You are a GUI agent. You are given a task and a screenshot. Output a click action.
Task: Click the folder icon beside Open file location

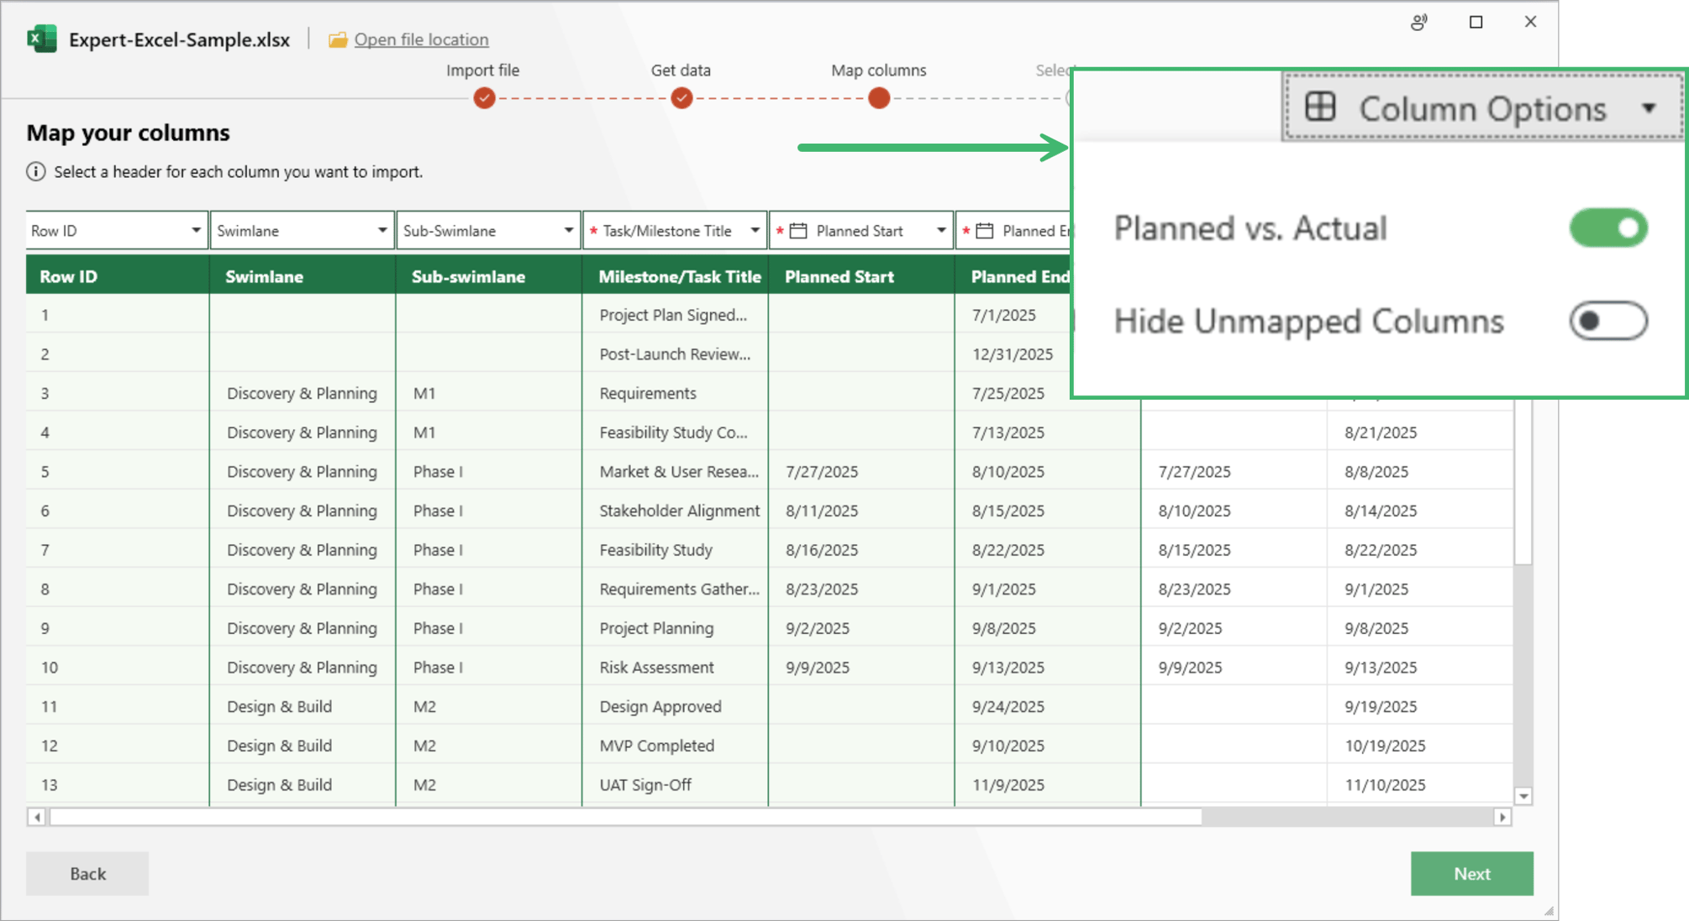[x=339, y=39]
